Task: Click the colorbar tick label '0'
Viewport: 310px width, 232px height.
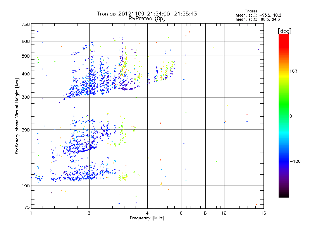Action: tap(291, 116)
